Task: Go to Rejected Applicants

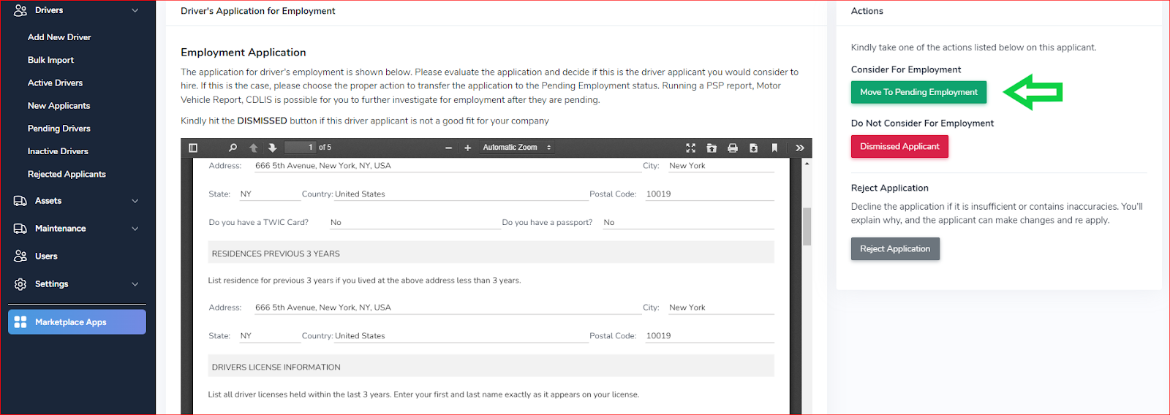Action: click(67, 174)
